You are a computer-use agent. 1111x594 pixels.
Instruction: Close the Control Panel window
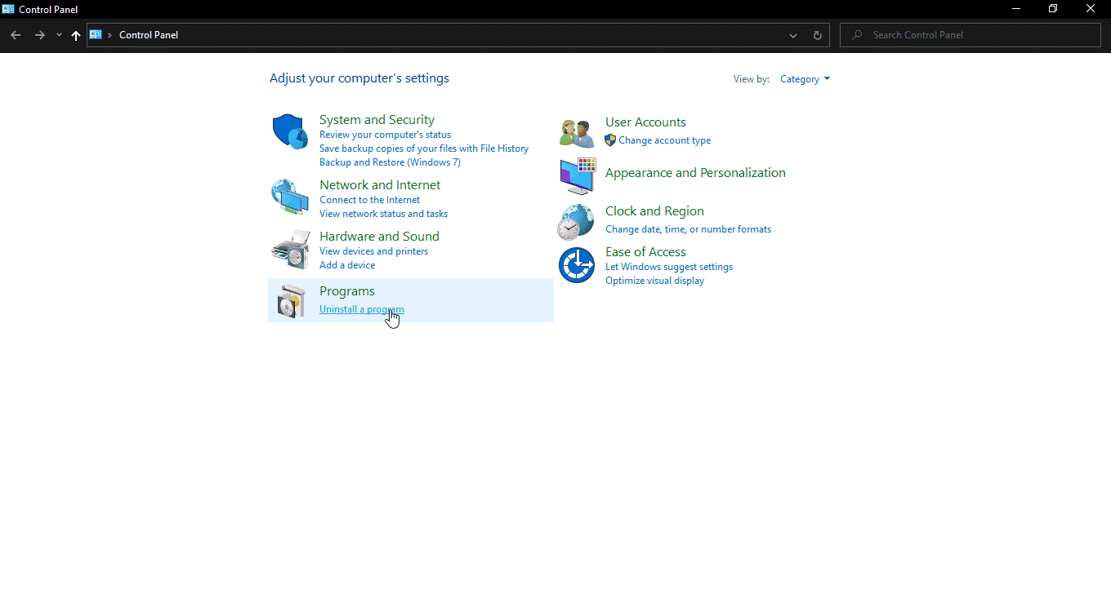pos(1091,9)
